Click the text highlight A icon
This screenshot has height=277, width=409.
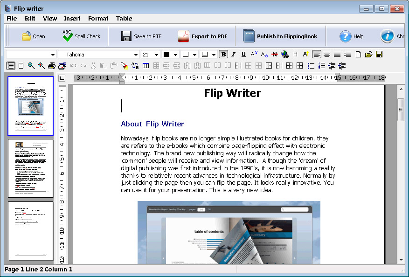(305, 54)
